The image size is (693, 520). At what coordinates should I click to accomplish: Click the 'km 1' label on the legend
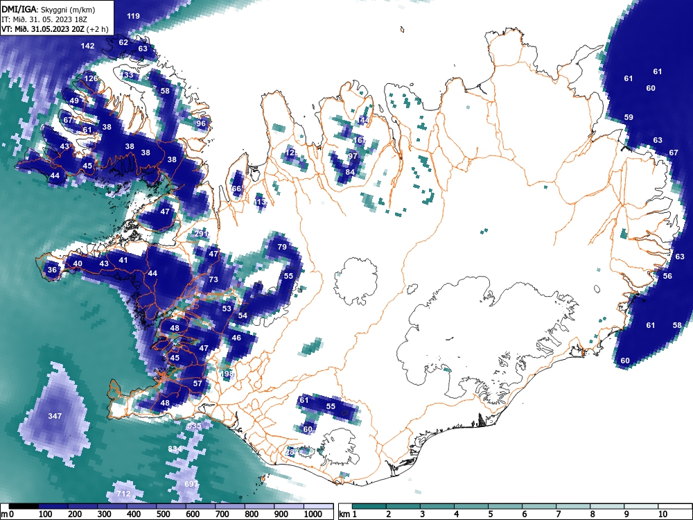click(x=349, y=514)
